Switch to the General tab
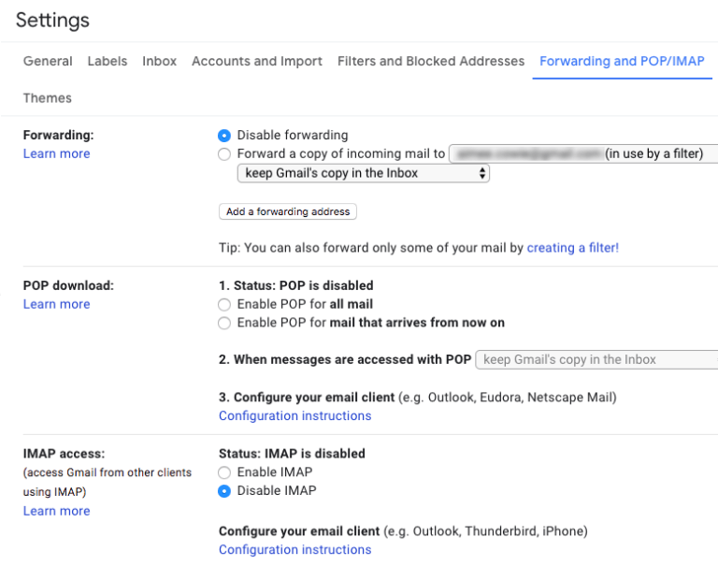The image size is (718, 566). [x=48, y=61]
